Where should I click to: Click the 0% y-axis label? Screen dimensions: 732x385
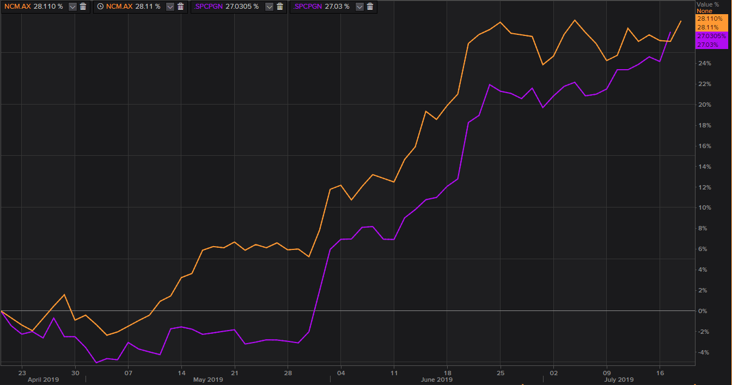[x=703, y=311]
